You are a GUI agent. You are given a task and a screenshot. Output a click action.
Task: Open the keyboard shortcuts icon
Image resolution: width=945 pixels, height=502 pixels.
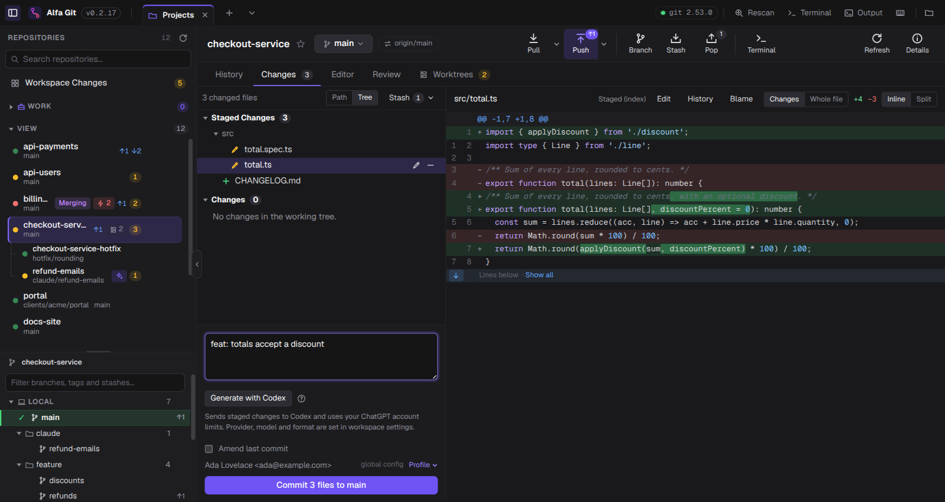[x=900, y=13]
